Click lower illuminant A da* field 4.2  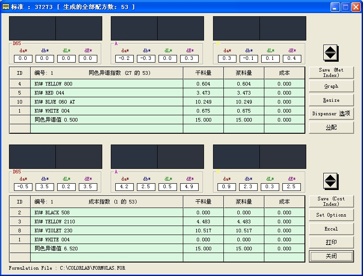124,187
